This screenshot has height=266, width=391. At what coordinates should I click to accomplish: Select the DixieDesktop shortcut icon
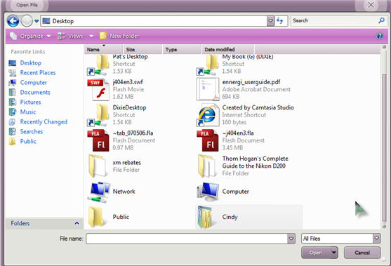[98, 115]
